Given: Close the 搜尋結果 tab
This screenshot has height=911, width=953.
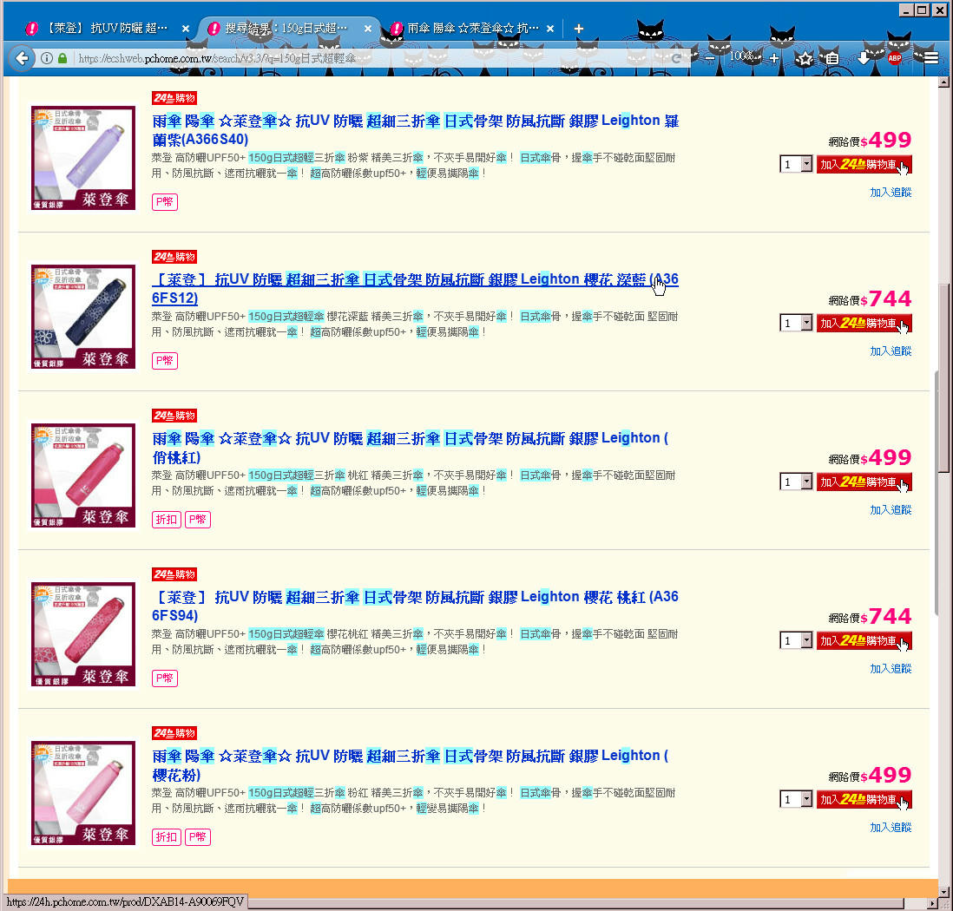Looking at the screenshot, I should [368, 29].
